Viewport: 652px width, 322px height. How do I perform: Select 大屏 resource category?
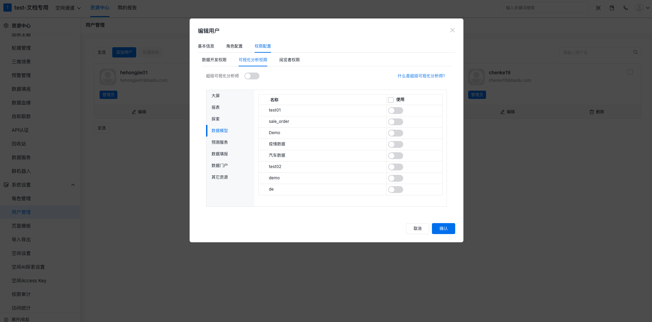(x=230, y=96)
